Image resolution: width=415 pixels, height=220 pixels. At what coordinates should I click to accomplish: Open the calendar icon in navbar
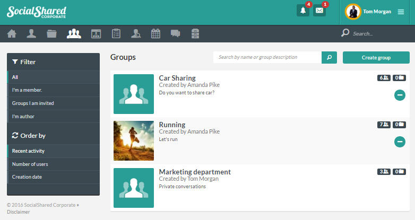pyautogui.click(x=155, y=33)
